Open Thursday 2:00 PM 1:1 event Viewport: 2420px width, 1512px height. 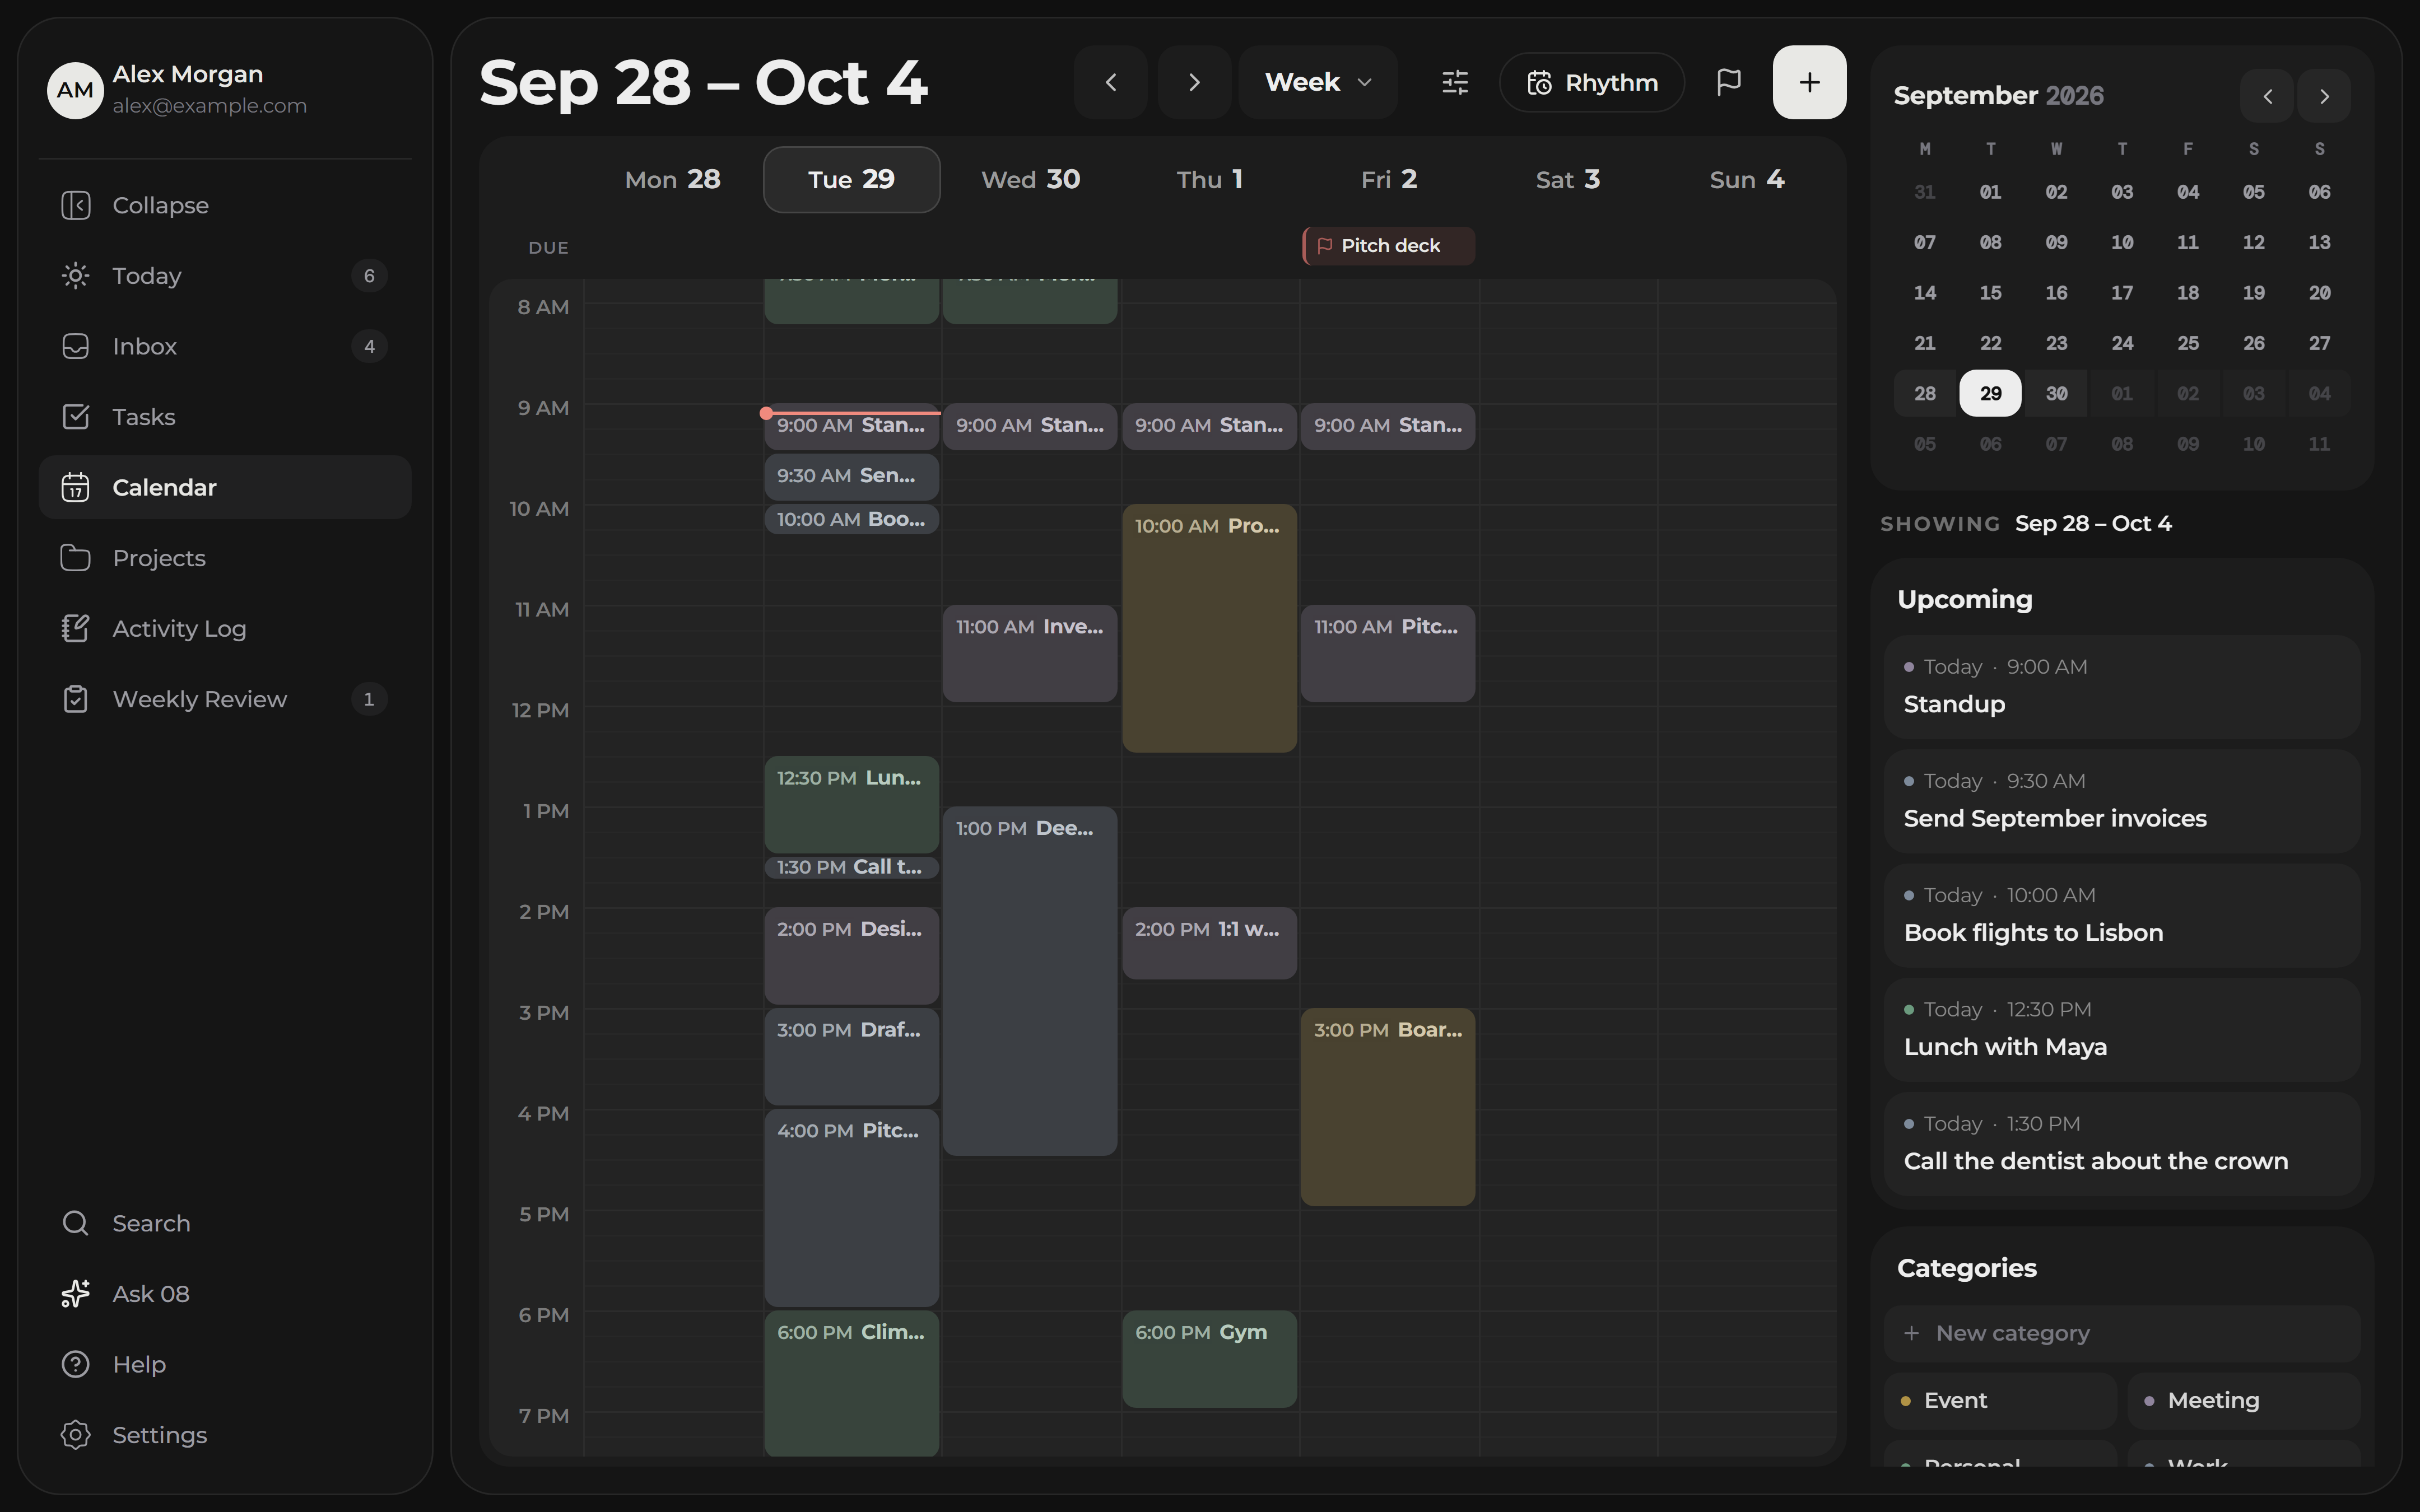pos(1209,942)
